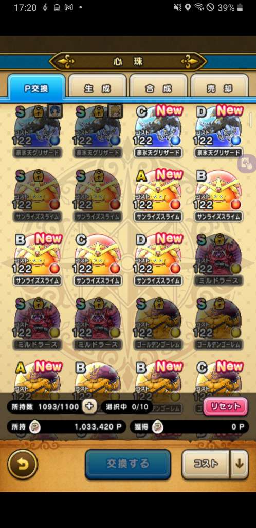Toggle sort direction with the down arrow
The height and width of the screenshot is (528, 256).
coord(239,465)
